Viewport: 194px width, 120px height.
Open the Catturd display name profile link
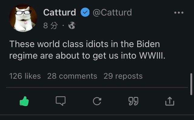tap(60, 12)
